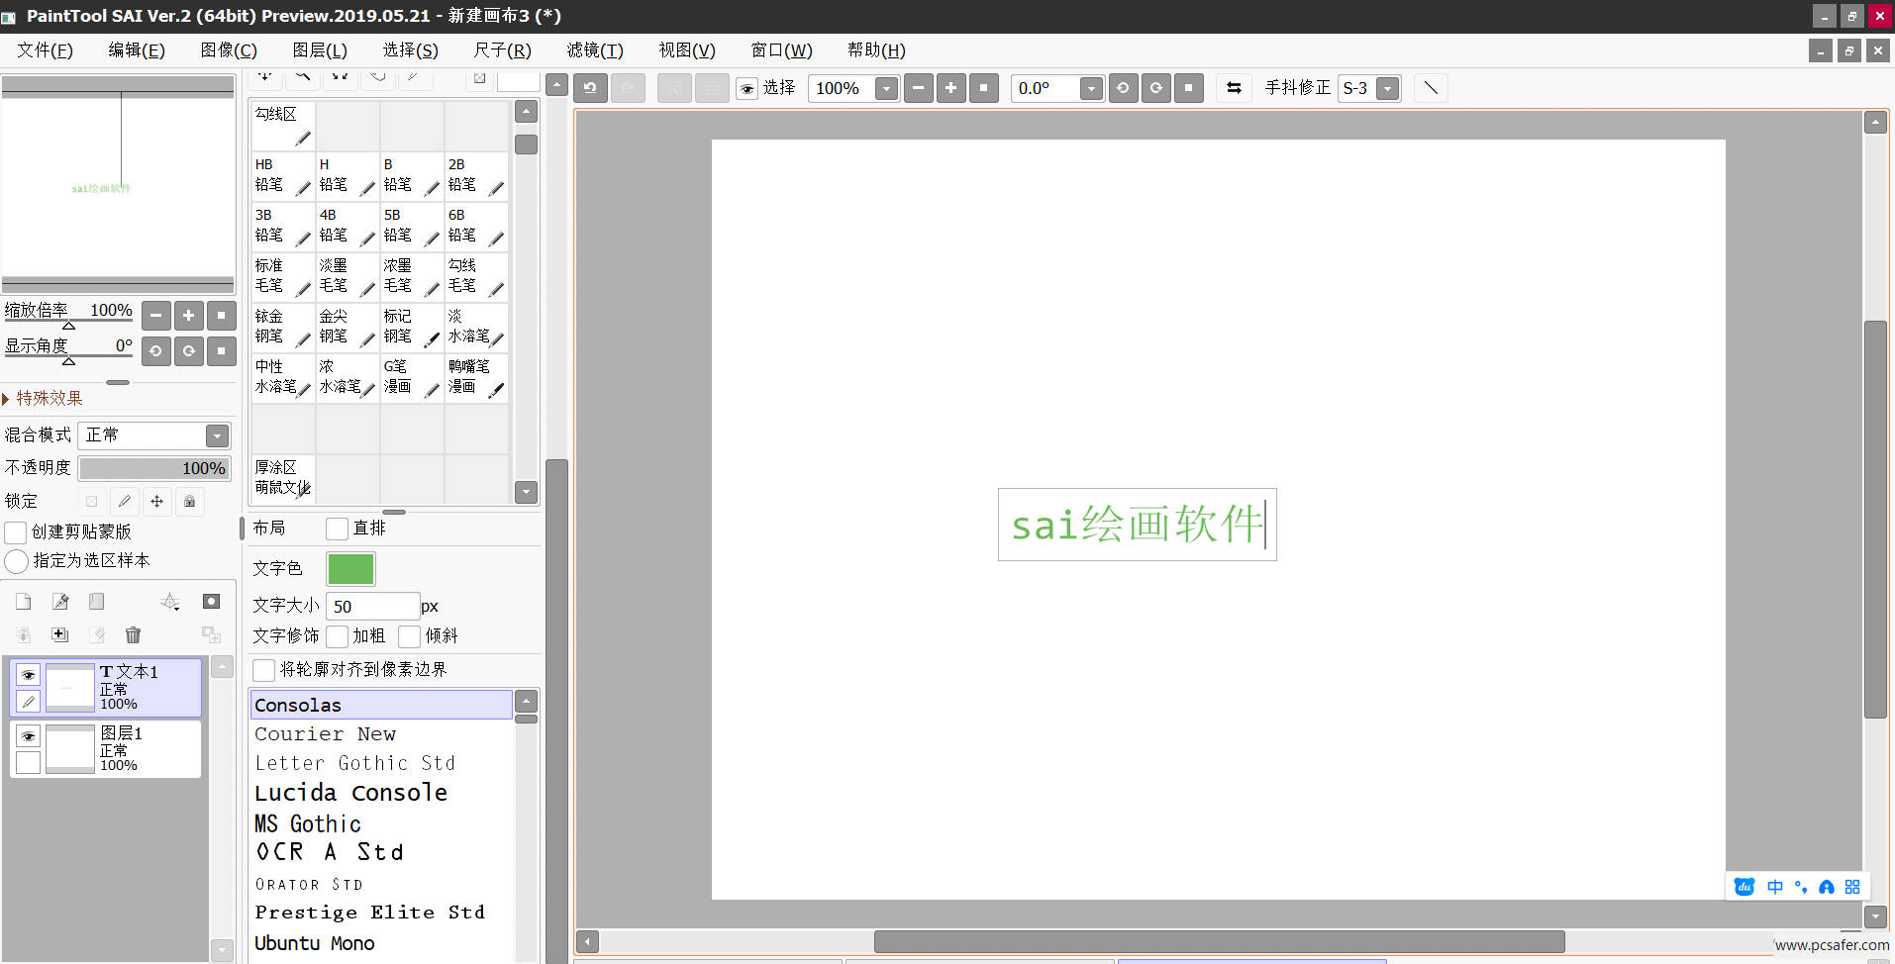Enable 直排 vertical text layout checkbox
Viewport: 1895px width, 964px height.
tap(337, 529)
